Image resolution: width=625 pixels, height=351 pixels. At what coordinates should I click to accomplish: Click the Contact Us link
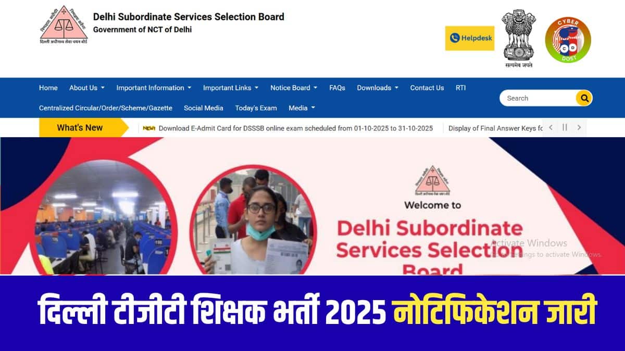coord(427,88)
